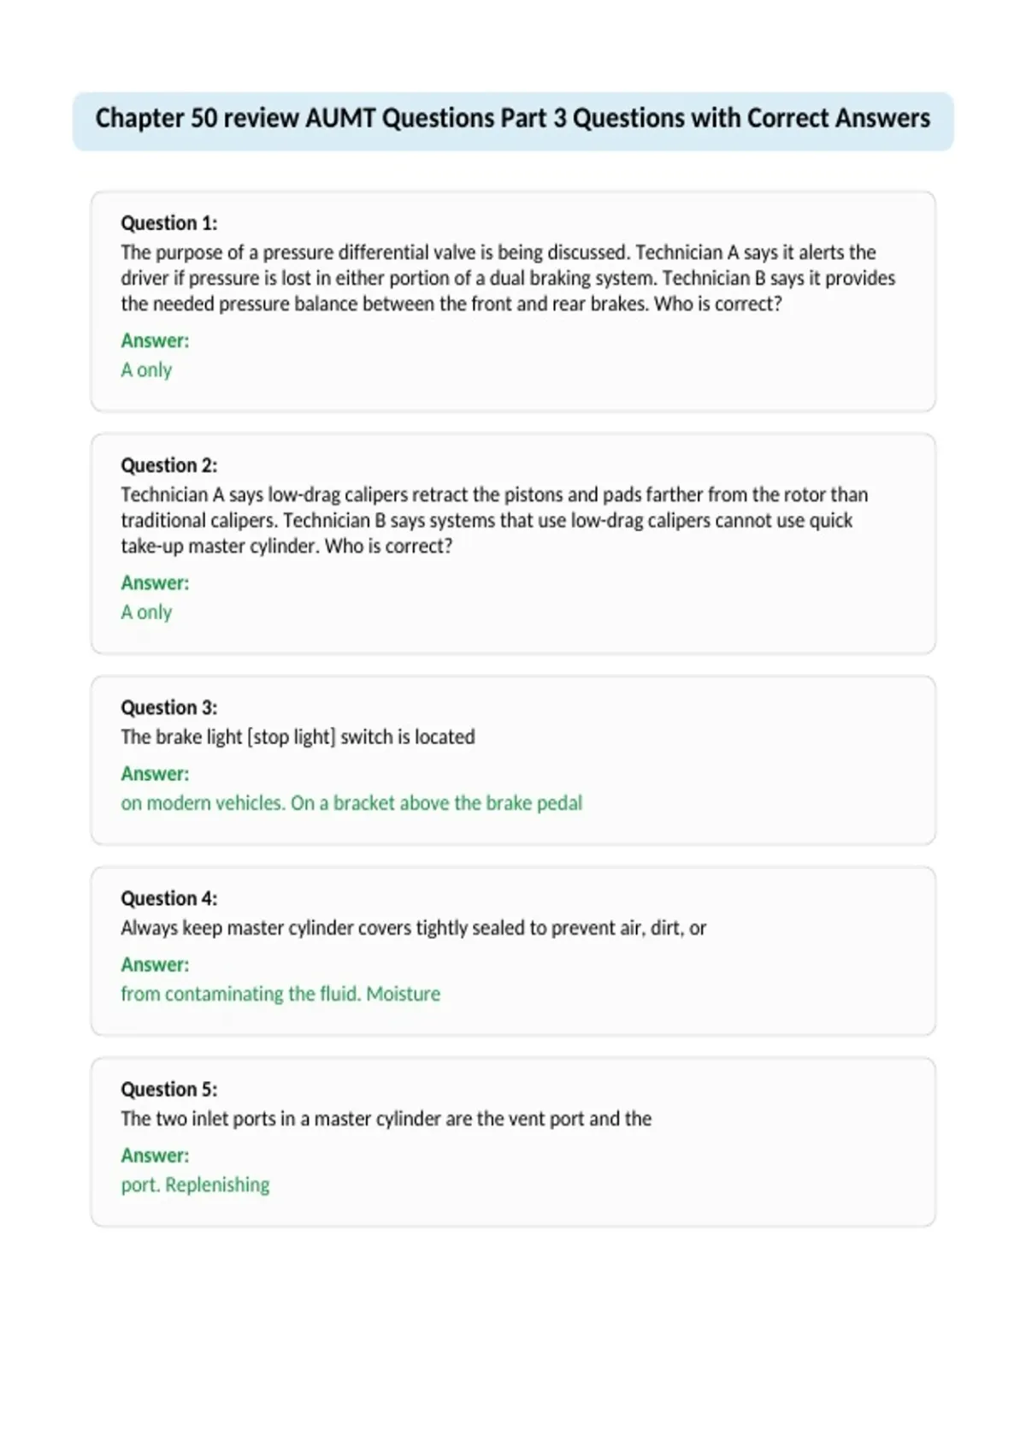1026x1454 pixels.
Task: Click the Question 3 heading
Action: [169, 707]
